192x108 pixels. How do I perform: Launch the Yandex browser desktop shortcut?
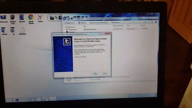[x=40, y=19]
